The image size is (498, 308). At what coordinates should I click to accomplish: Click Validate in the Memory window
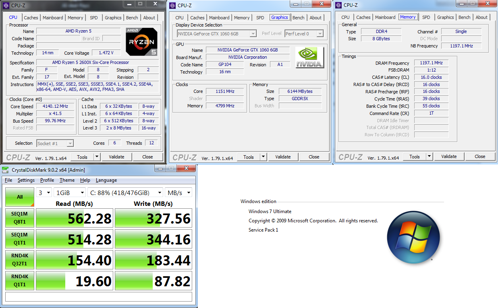449,156
